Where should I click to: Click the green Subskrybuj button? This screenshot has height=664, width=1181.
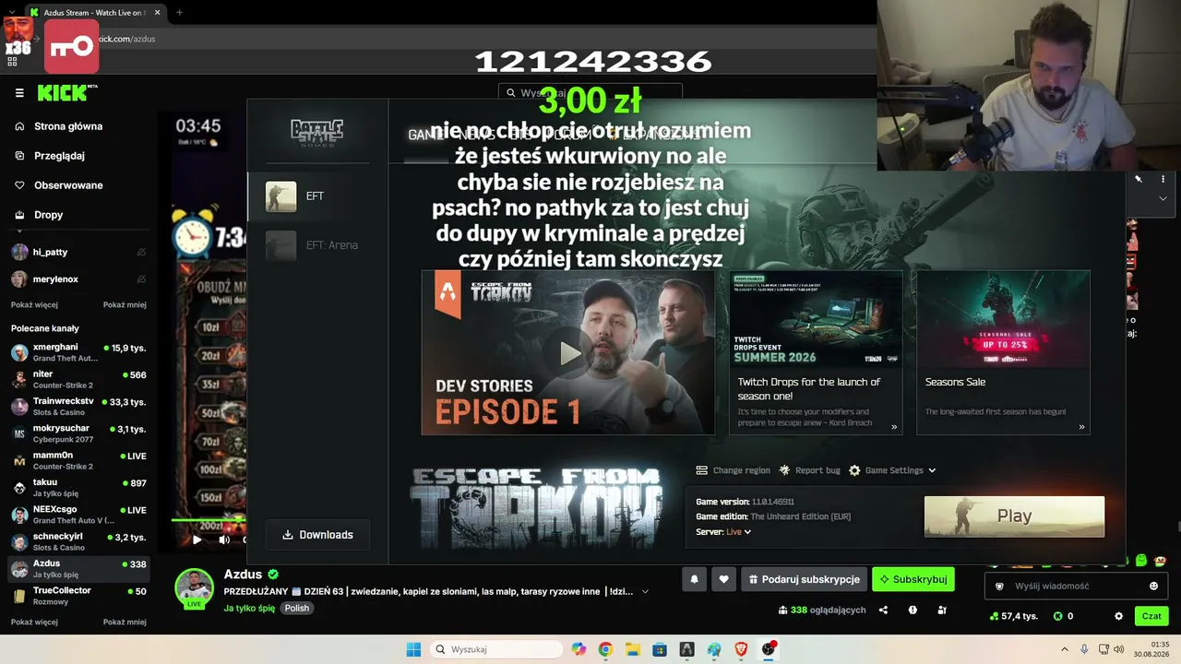(x=913, y=579)
